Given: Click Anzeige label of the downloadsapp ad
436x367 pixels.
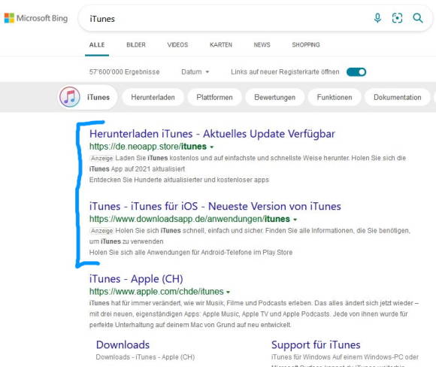Looking at the screenshot, I should [x=101, y=231].
